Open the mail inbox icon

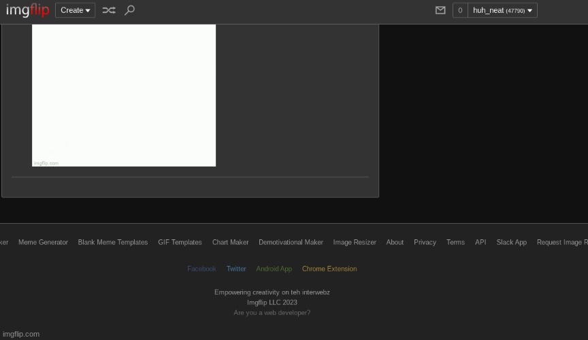coord(440,10)
